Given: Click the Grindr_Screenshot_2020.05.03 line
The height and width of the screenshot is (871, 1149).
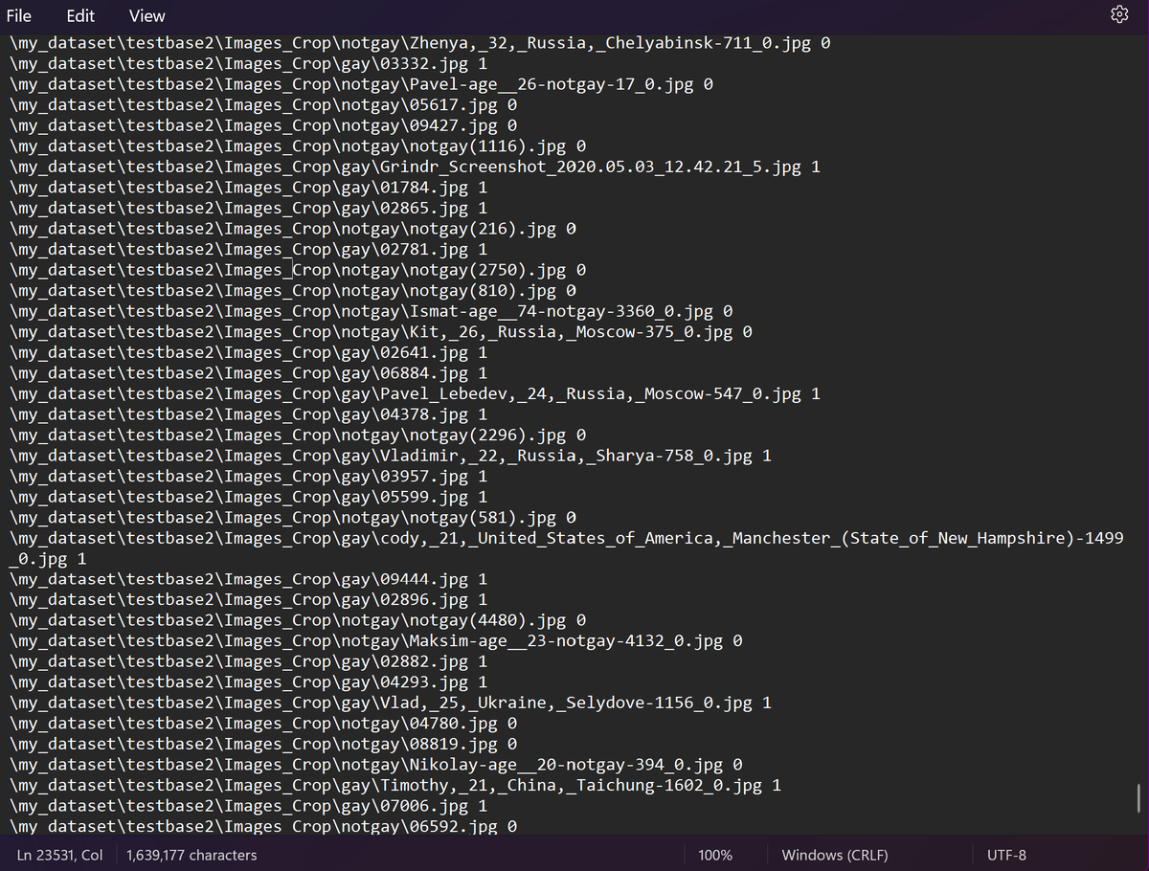Looking at the screenshot, I should coord(415,167).
